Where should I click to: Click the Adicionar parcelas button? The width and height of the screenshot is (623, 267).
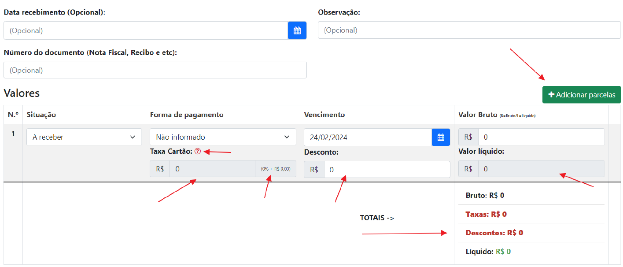click(581, 95)
